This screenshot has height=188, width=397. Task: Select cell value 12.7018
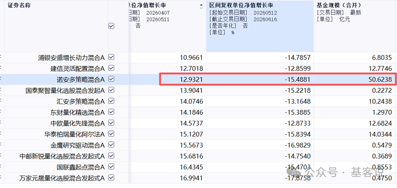click(191, 69)
